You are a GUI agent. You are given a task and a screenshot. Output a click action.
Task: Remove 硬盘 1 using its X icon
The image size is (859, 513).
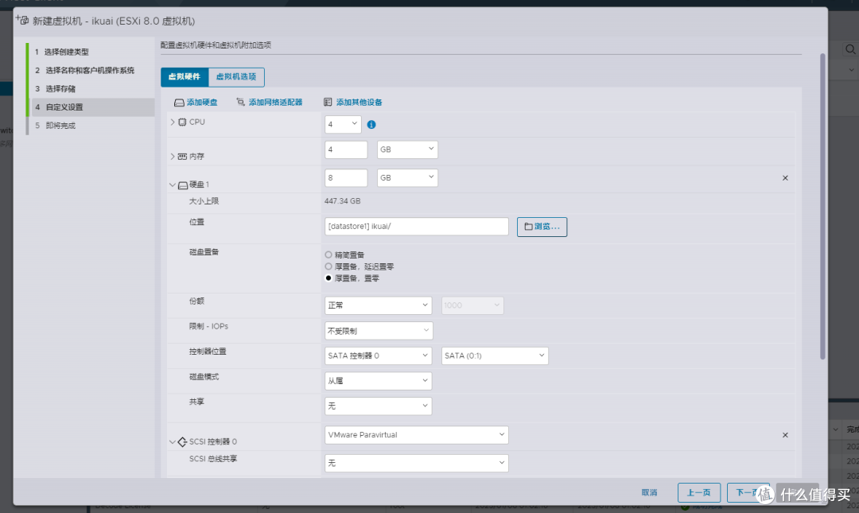point(785,177)
